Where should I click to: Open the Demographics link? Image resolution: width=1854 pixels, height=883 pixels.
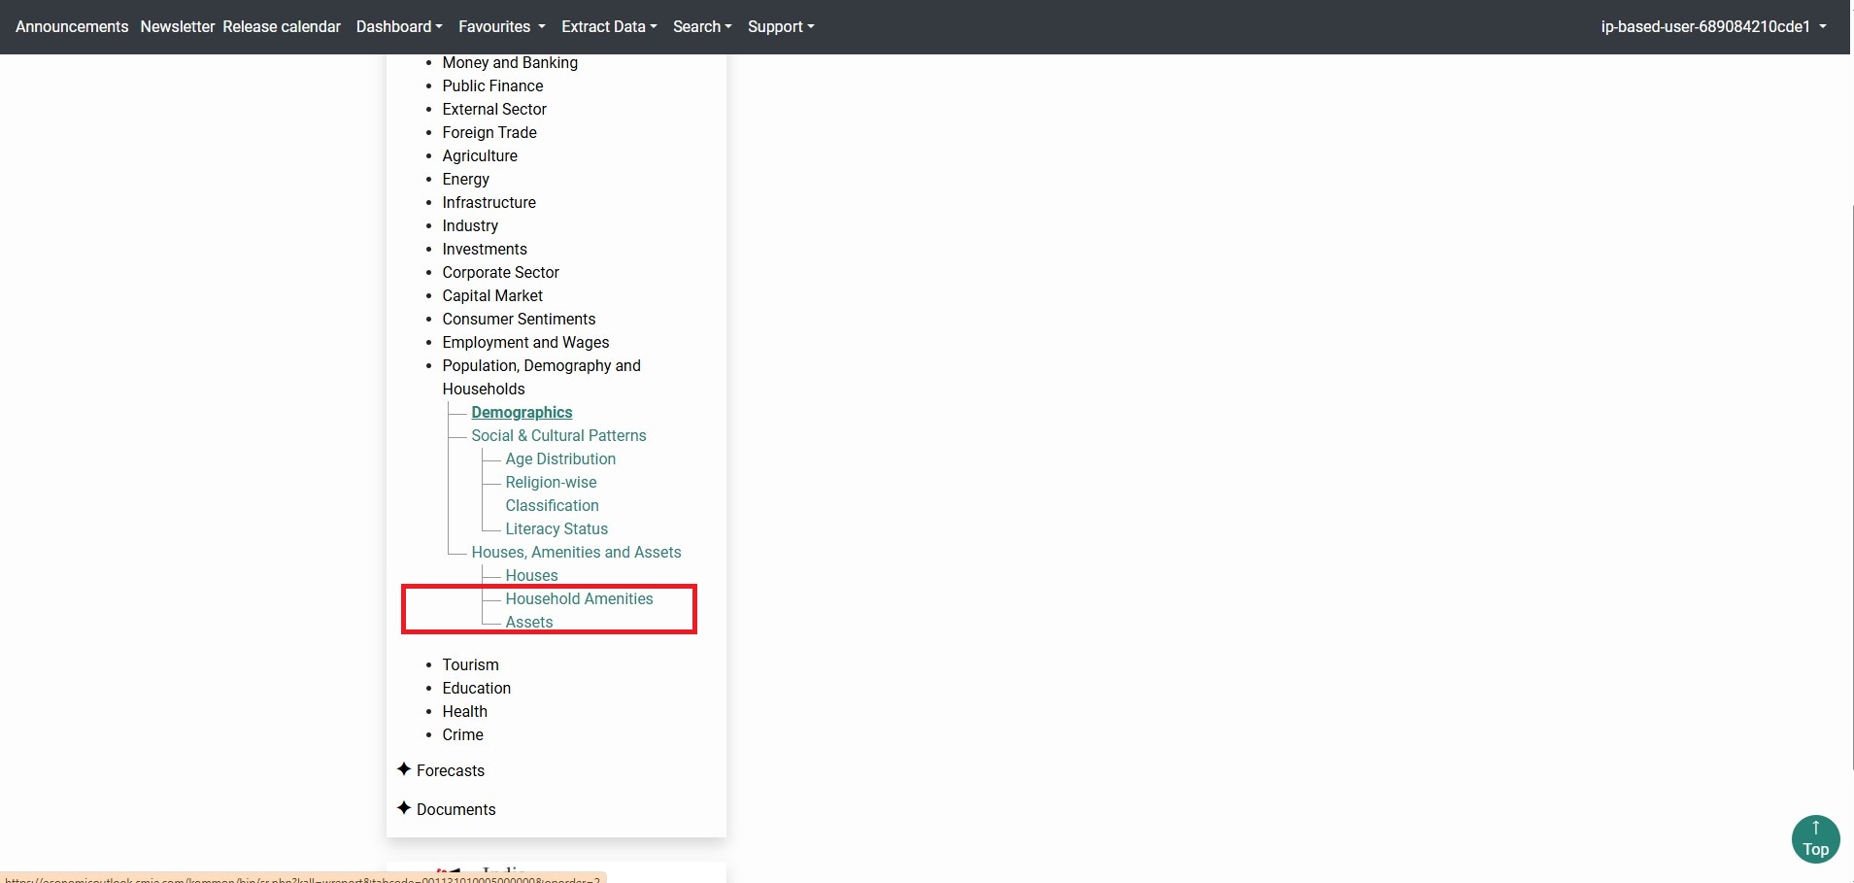point(522,413)
